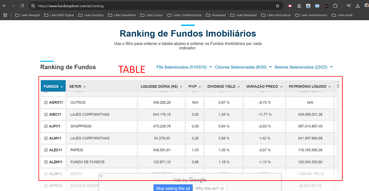Click the Ranking de Fundos Imobiliários heading
The height and width of the screenshot is (191, 369).
[188, 33]
